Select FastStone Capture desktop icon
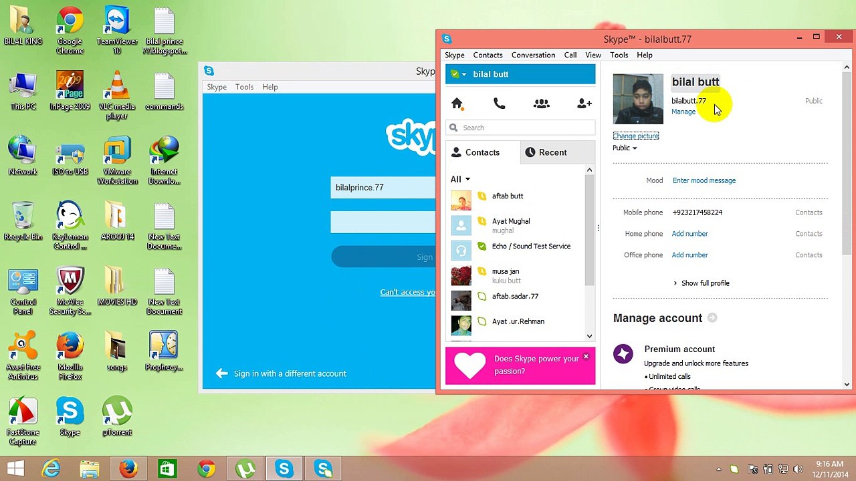This screenshot has height=481, width=856. 23,421
